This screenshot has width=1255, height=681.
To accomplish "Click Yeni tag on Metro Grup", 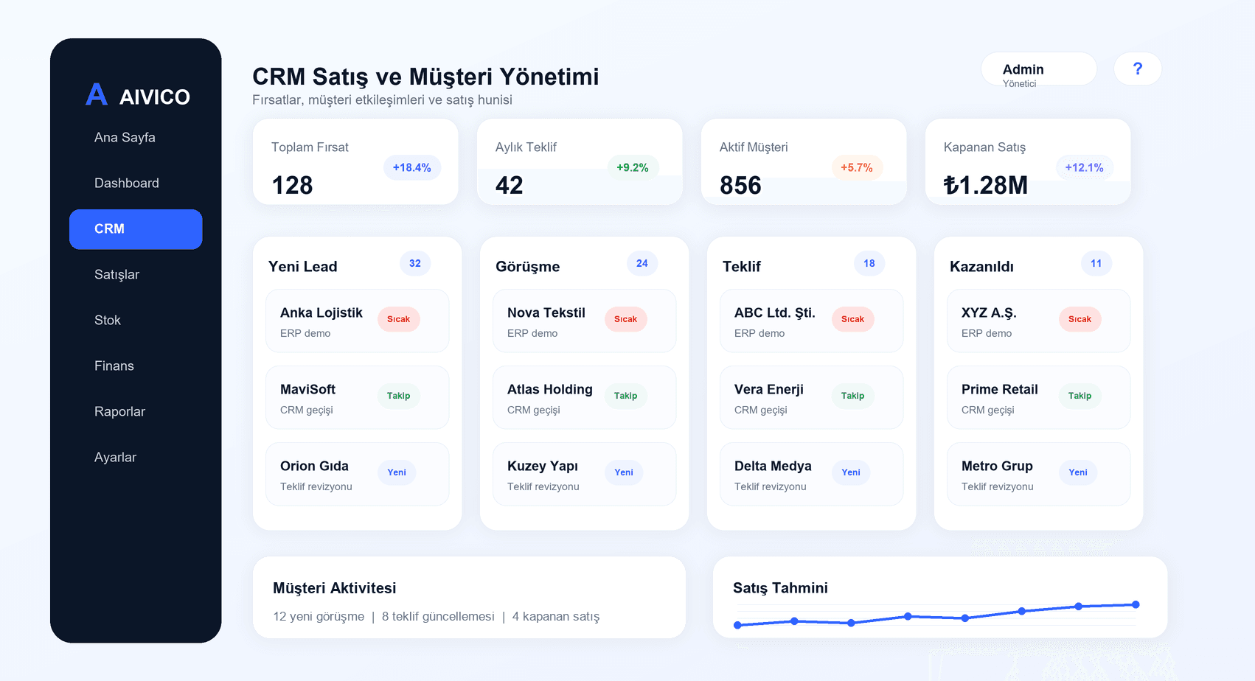I will pyautogui.click(x=1077, y=472).
